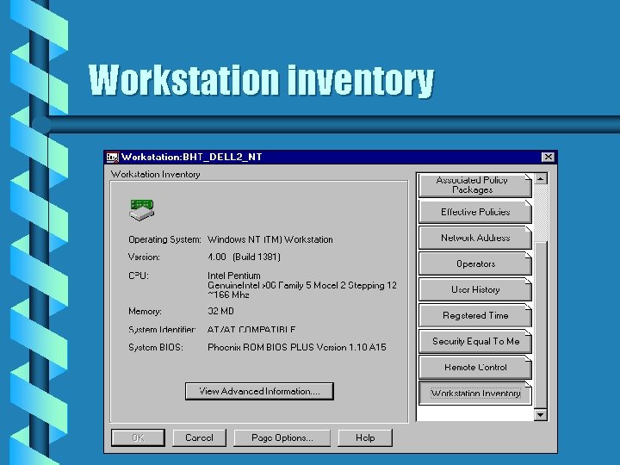Click the Operating System label

(x=164, y=239)
